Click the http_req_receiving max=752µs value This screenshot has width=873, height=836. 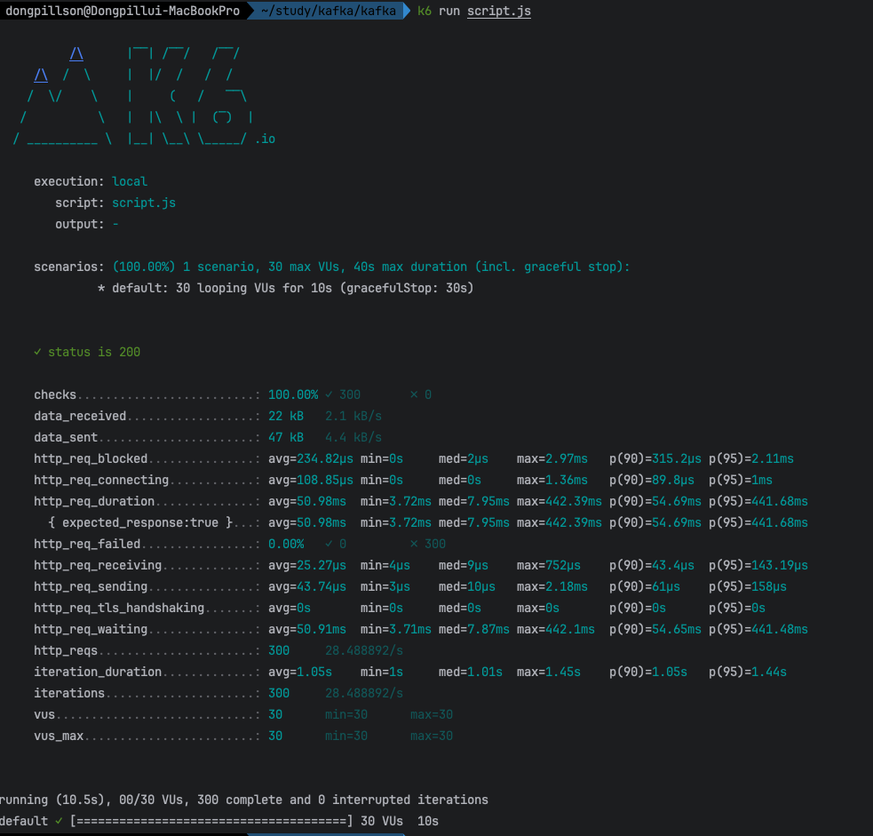549,565
